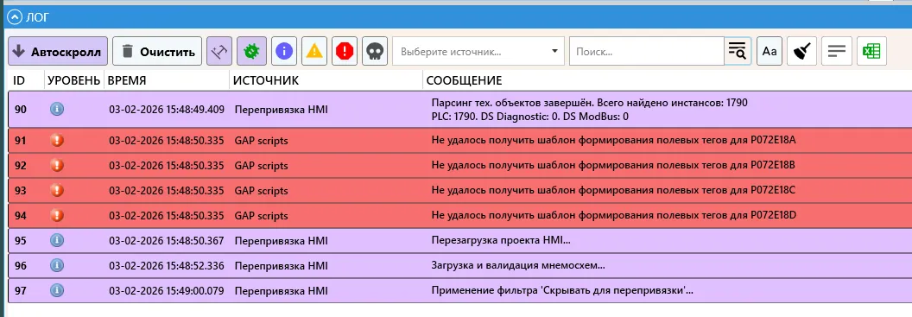912x317 pixels.
Task: Click the error icon in row 94
Action: pos(56,215)
